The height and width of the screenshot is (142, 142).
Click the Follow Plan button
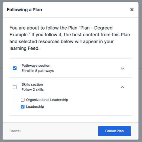(x=115, y=131)
